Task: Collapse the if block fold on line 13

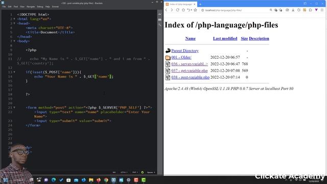Action: pyautogui.click(x=14, y=72)
